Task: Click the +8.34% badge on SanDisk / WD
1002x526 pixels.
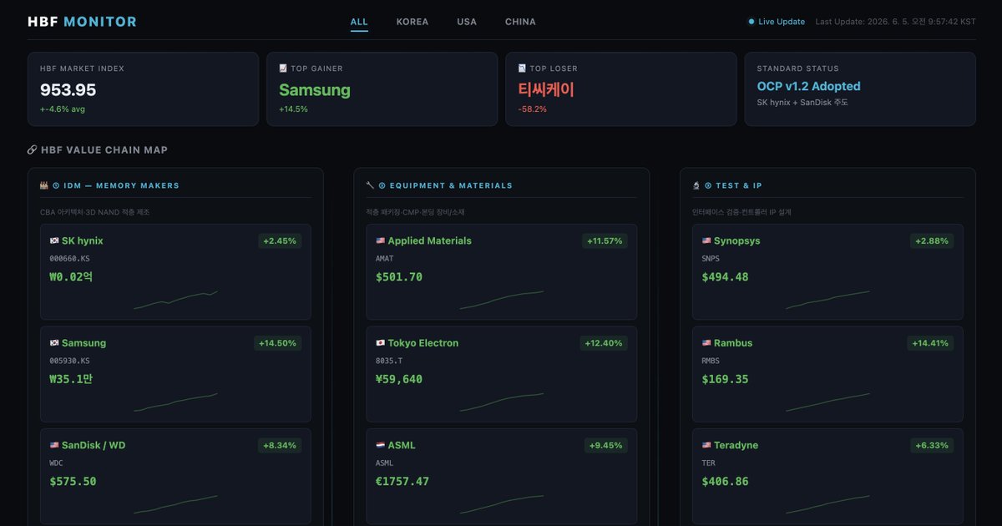Action: pos(280,445)
